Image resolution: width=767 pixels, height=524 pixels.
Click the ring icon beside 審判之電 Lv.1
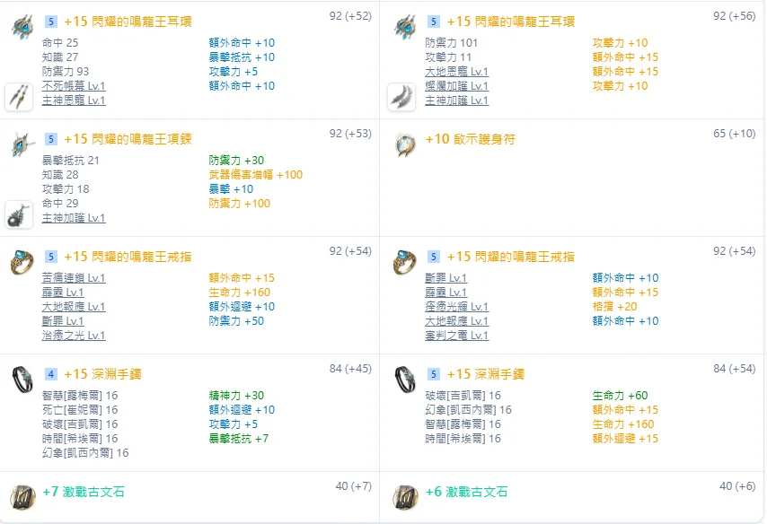tap(405, 262)
